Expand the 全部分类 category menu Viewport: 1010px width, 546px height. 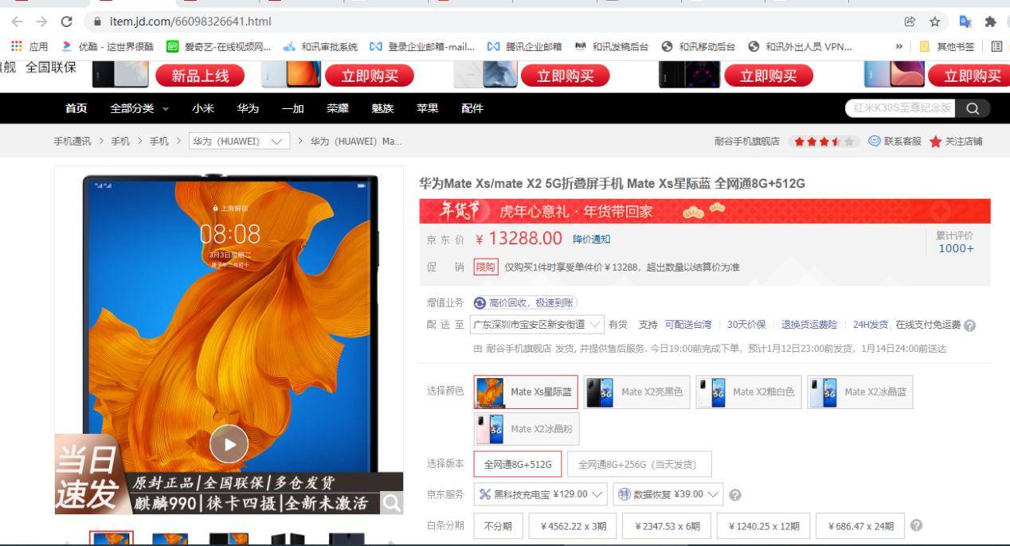point(139,108)
